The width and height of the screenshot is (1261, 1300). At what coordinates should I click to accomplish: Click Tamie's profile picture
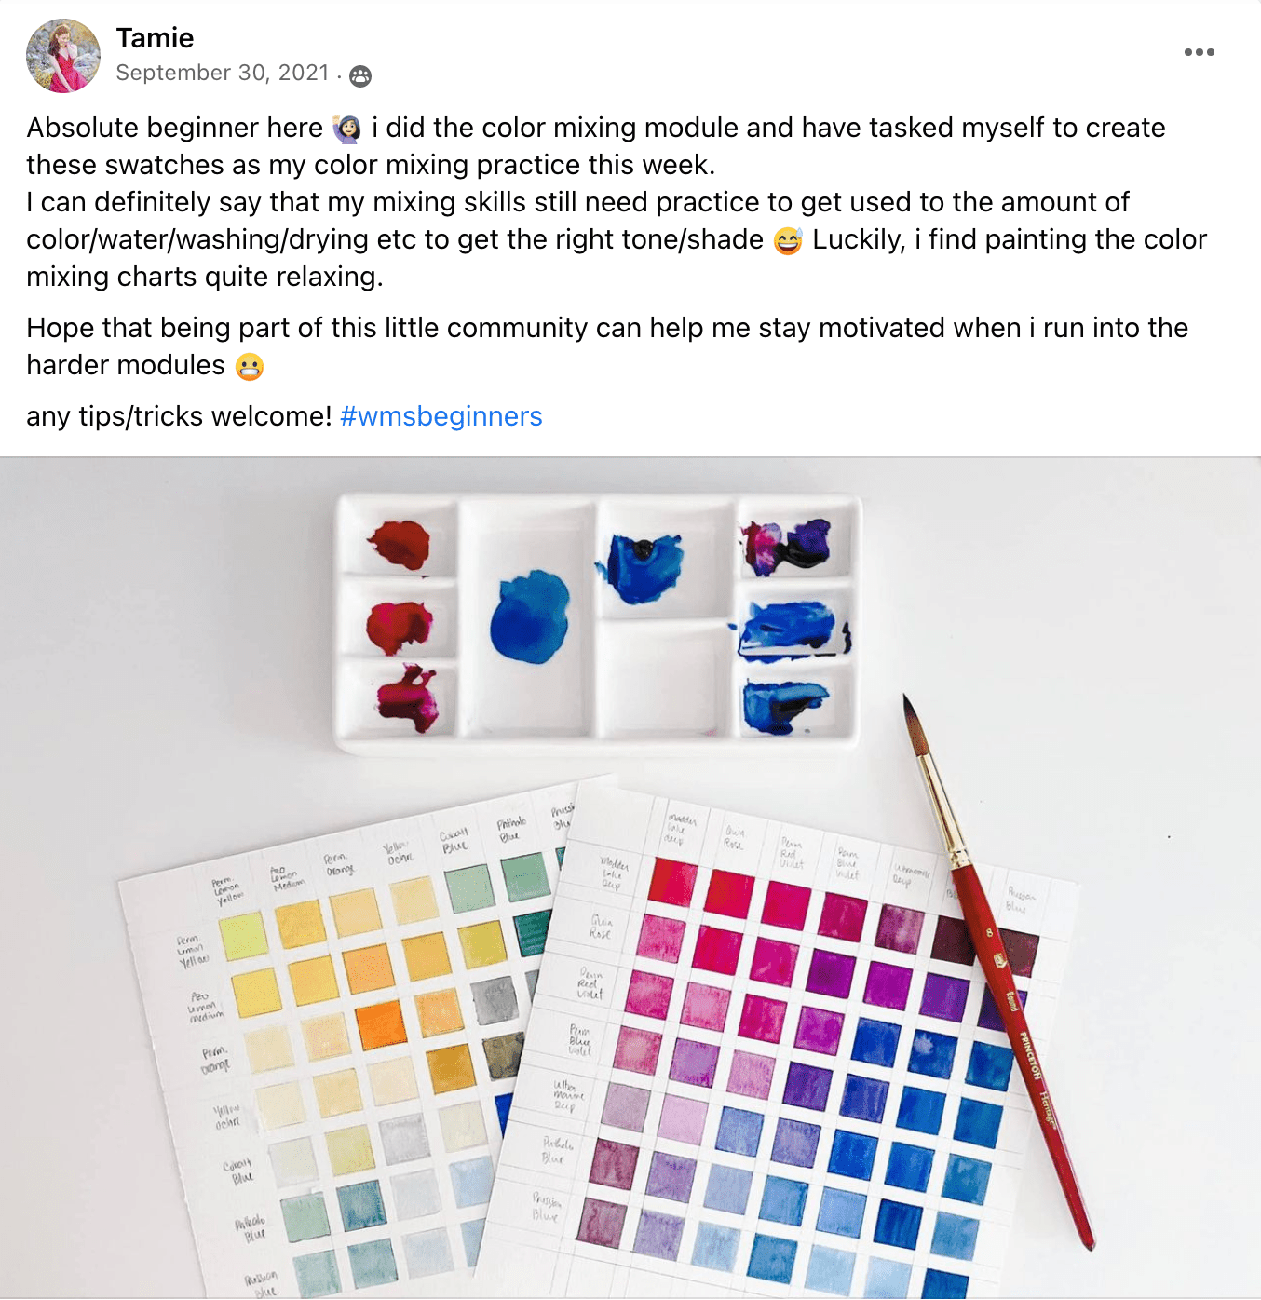point(63,56)
